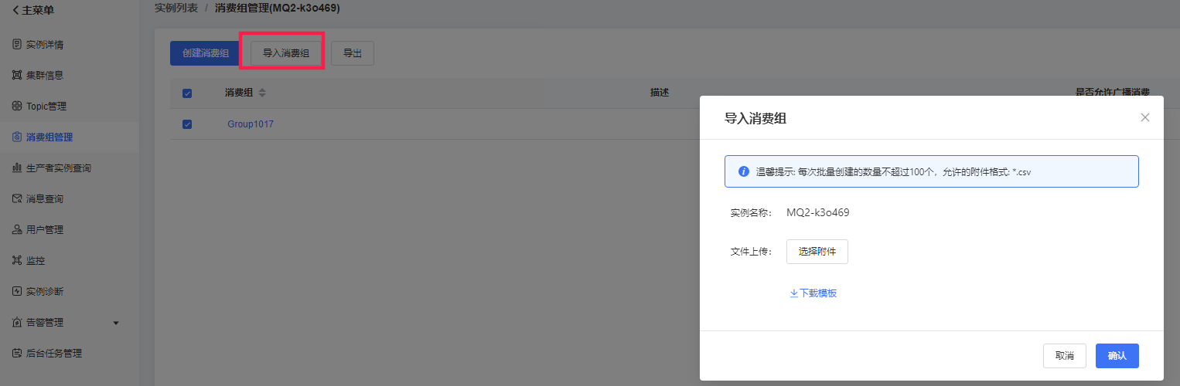Click the 后台任务管理 sidebar icon
Viewport: 1180px width, 386px height.
click(x=17, y=353)
